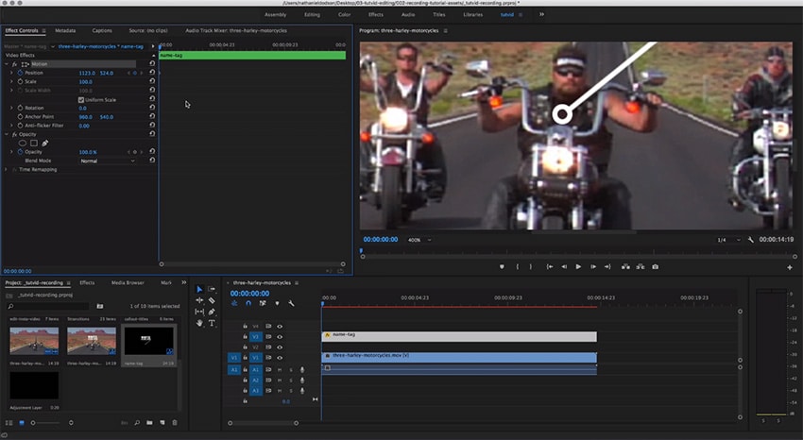The image size is (803, 440).
Task: Select the Adjustment Layer thumbnail
Action: pos(34,385)
